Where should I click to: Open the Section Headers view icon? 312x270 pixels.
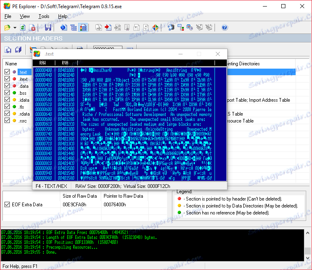83,28
